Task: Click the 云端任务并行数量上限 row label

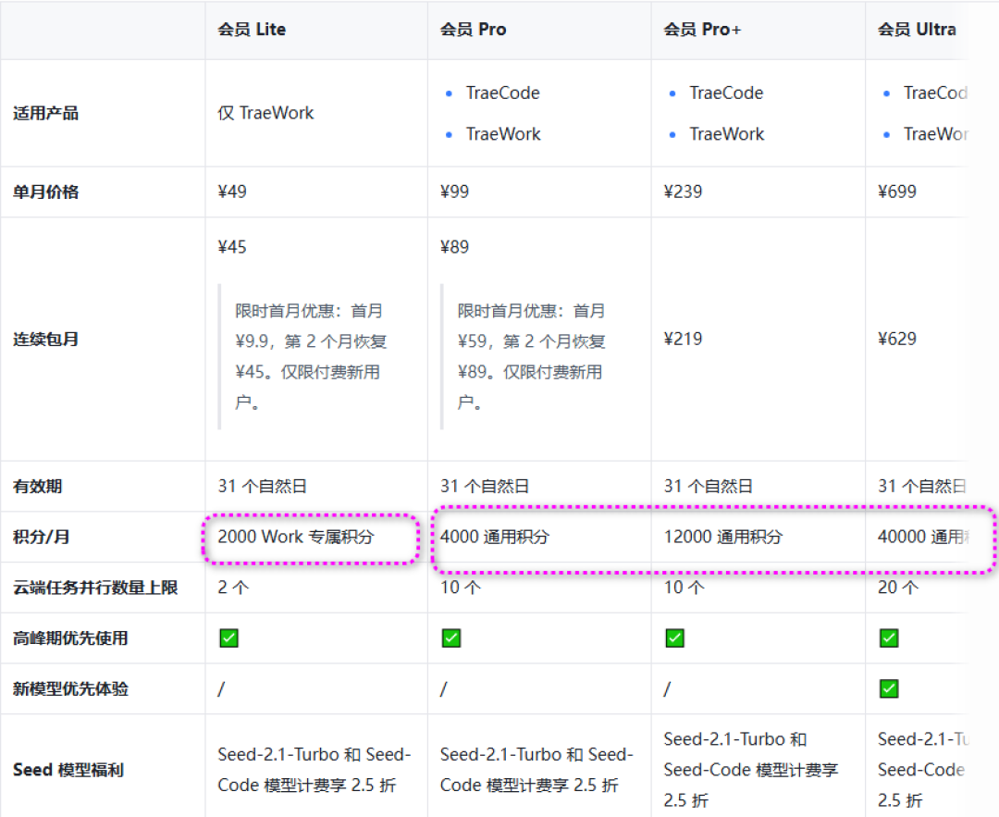Action: point(95,588)
